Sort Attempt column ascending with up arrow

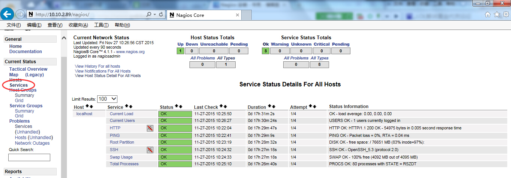(310, 107)
